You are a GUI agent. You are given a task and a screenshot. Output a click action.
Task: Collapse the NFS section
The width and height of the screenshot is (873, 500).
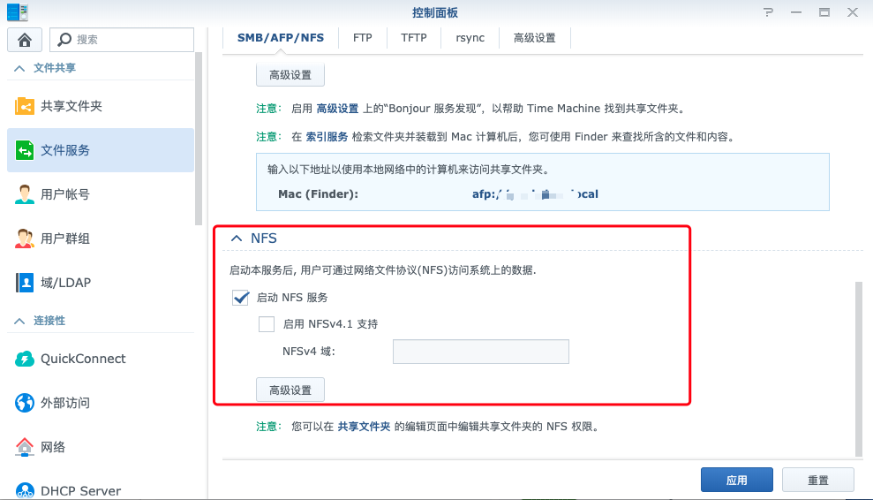237,239
